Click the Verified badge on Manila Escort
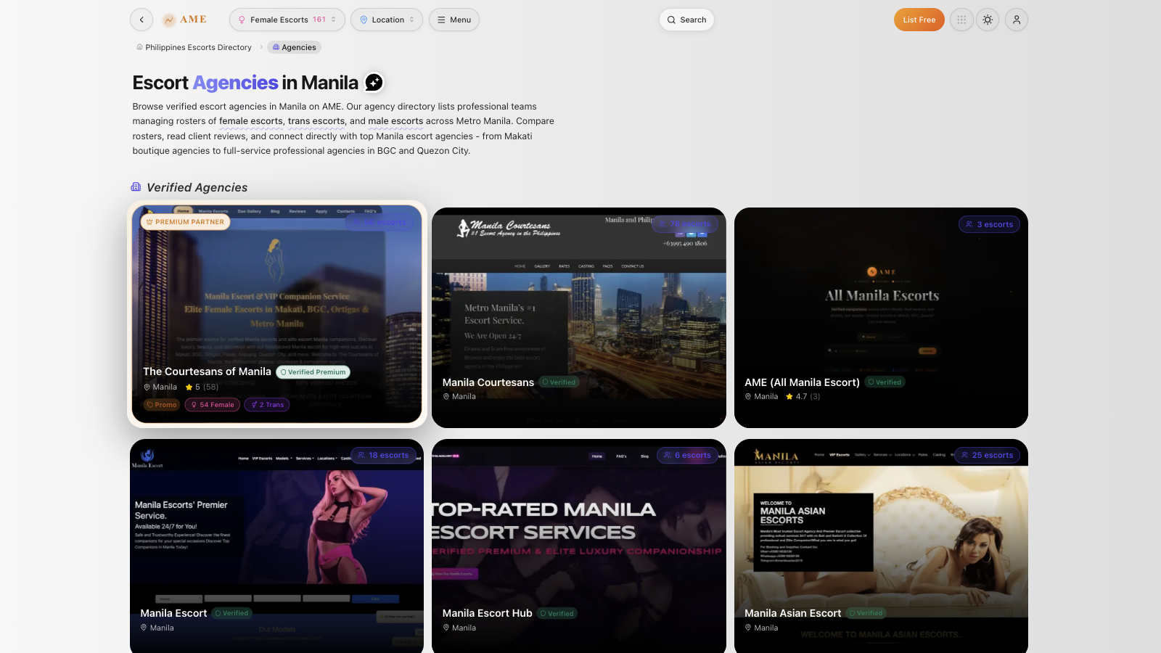This screenshot has height=653, width=1161. (232, 613)
